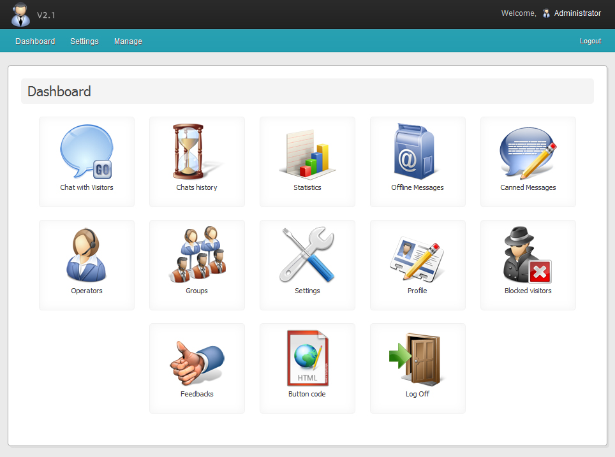Click the 'Offline Messages' text label
This screenshot has height=457, width=615.
click(417, 187)
